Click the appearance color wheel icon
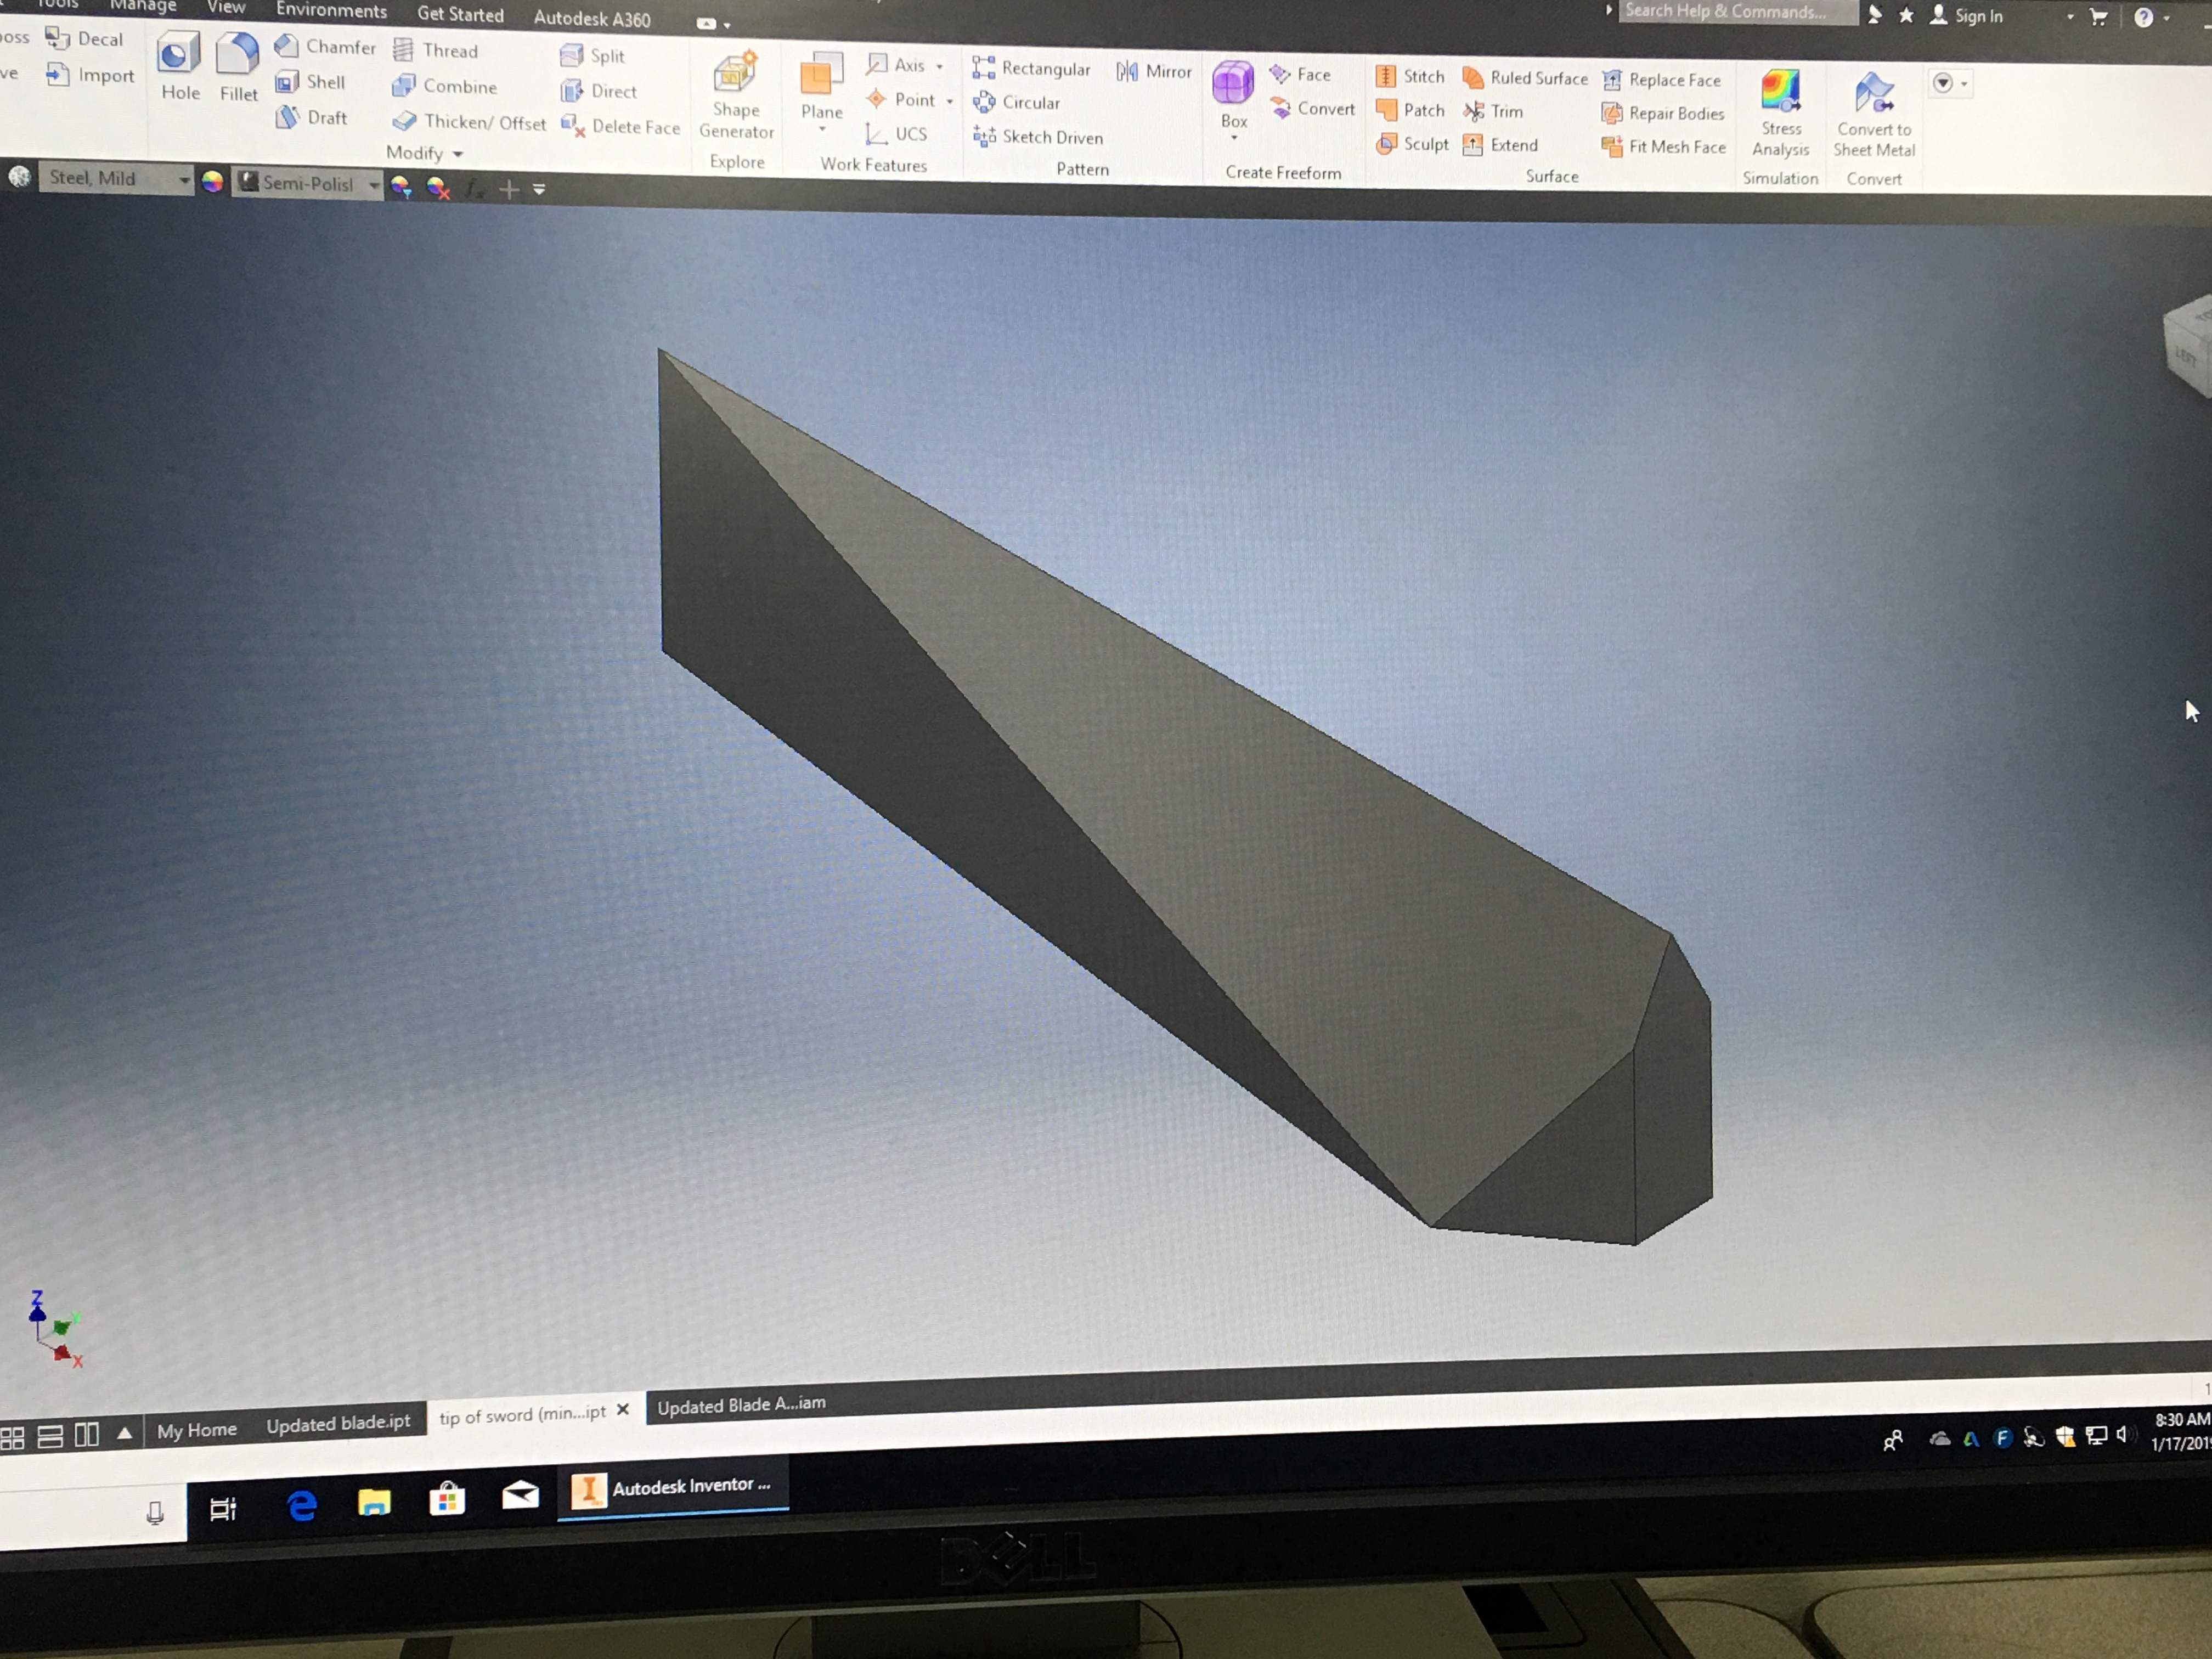Image resolution: width=2212 pixels, height=1659 pixels. point(212,182)
